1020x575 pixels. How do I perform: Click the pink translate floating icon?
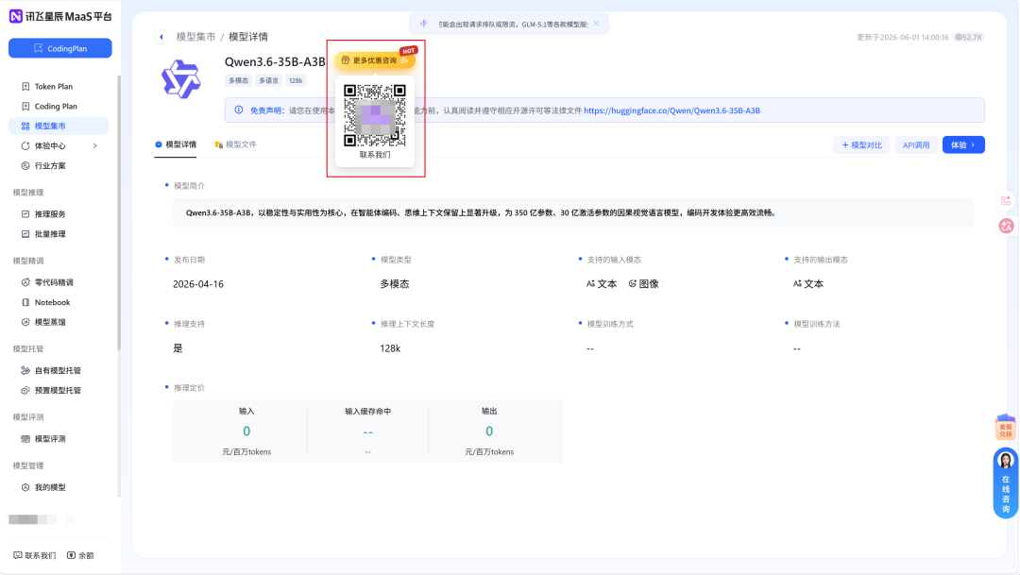click(x=1007, y=226)
